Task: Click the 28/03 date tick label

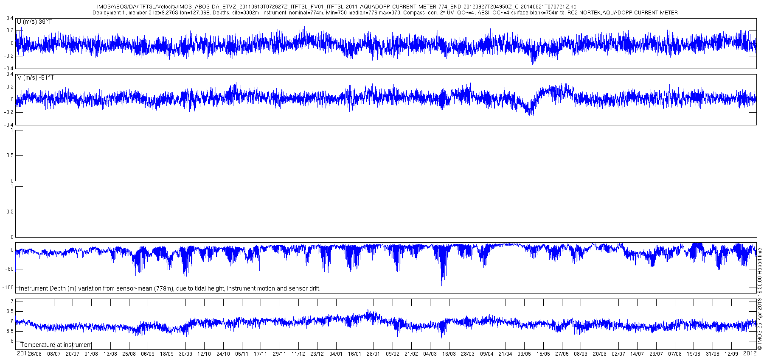Action: (x=468, y=354)
